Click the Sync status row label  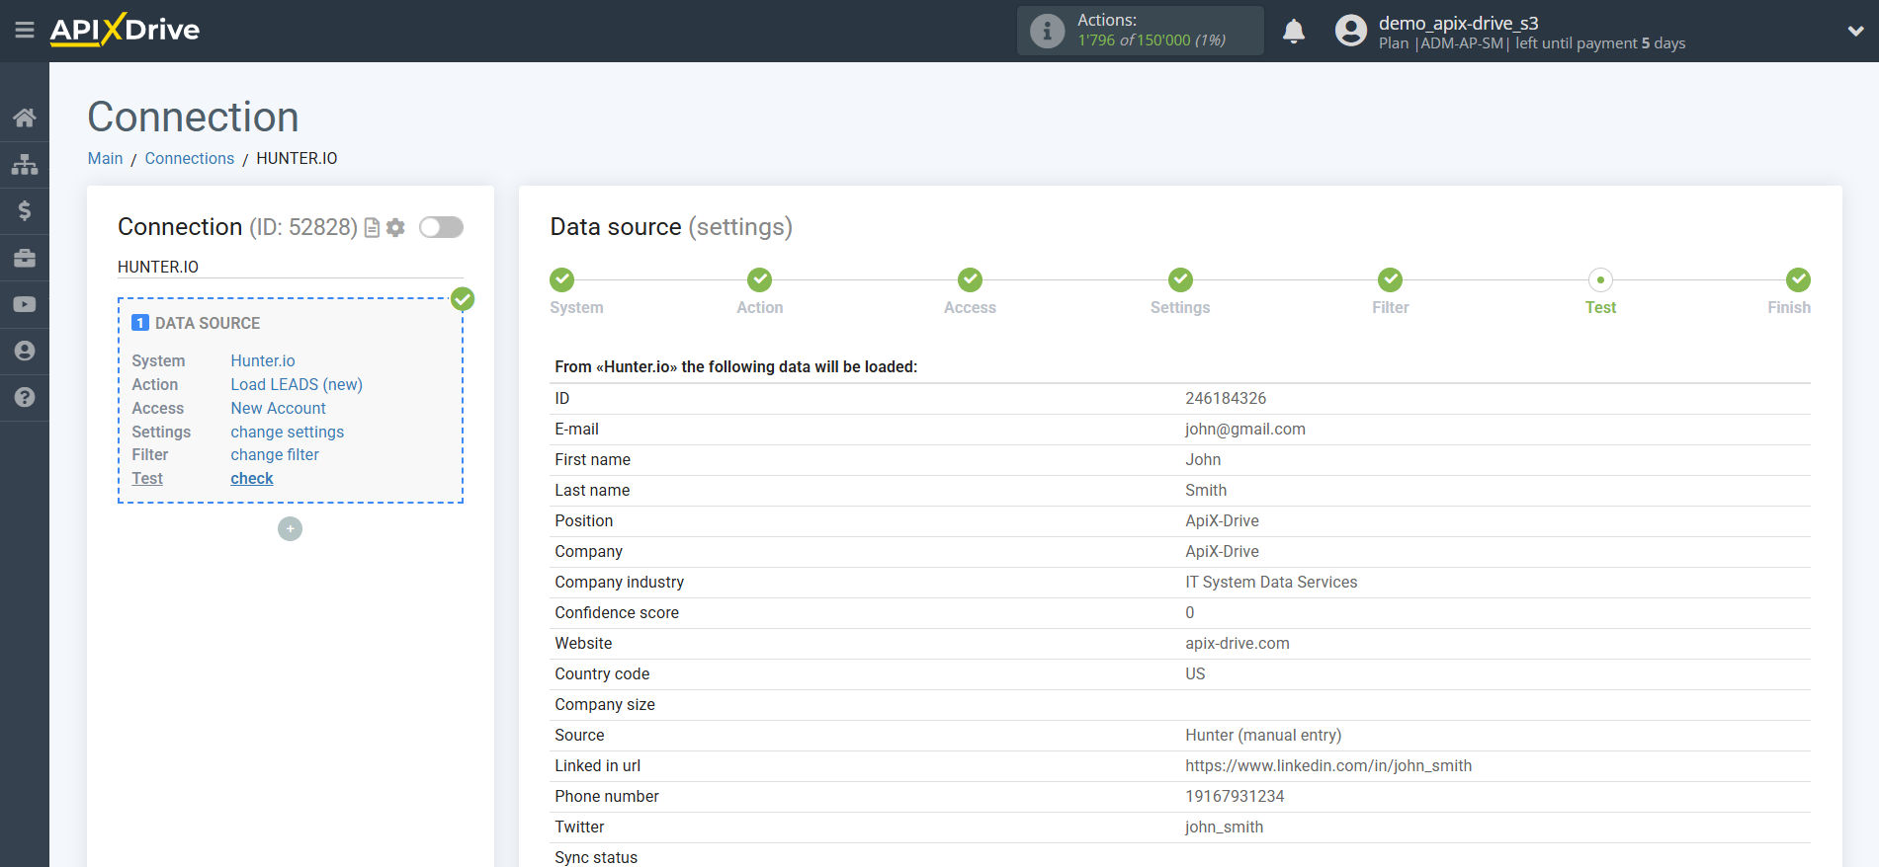[x=596, y=857]
